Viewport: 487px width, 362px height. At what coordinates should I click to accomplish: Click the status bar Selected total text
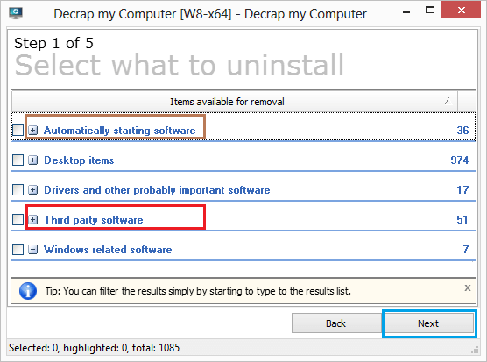pos(94,348)
